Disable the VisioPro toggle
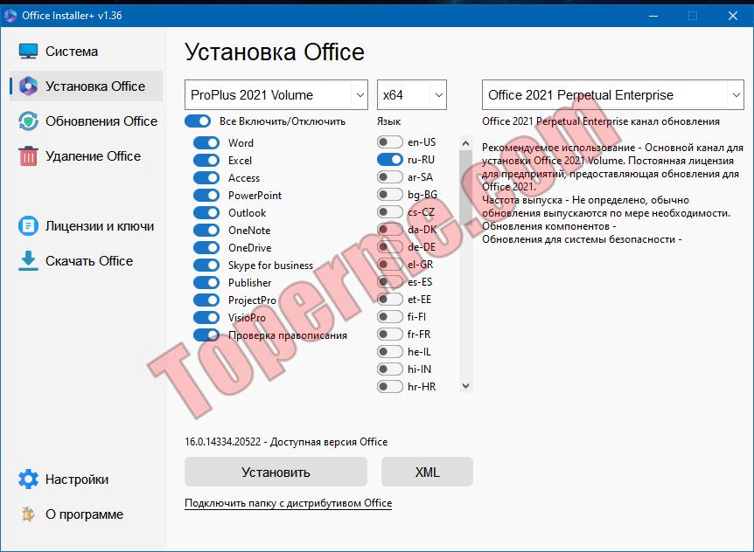The image size is (754, 552). pyautogui.click(x=206, y=317)
